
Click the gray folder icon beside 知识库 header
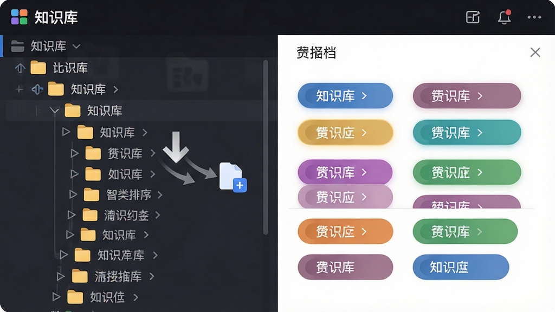click(x=17, y=46)
